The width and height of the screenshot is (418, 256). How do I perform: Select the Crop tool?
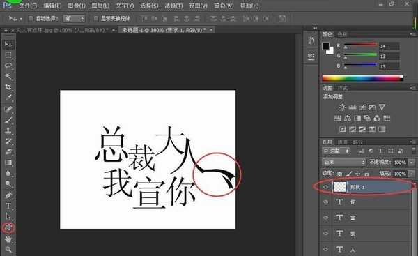[x=8, y=87]
